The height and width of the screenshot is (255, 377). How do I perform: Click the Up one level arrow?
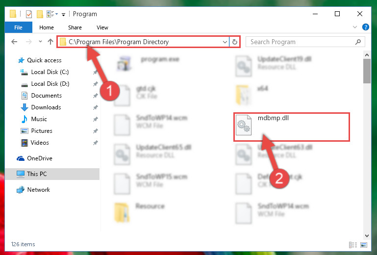click(x=50, y=42)
